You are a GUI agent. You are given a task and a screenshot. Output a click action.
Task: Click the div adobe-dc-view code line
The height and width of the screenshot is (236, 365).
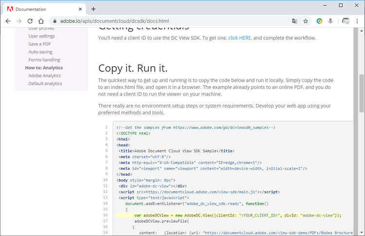pos(152,186)
